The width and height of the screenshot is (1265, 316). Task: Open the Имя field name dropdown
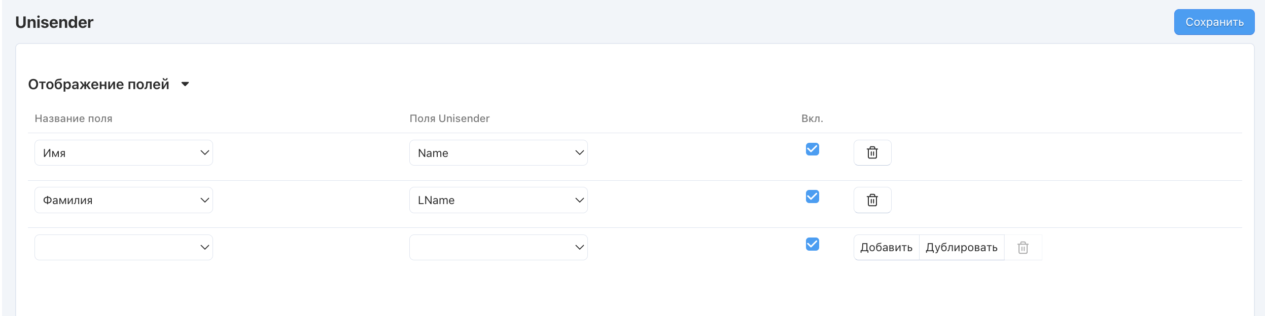pos(123,153)
